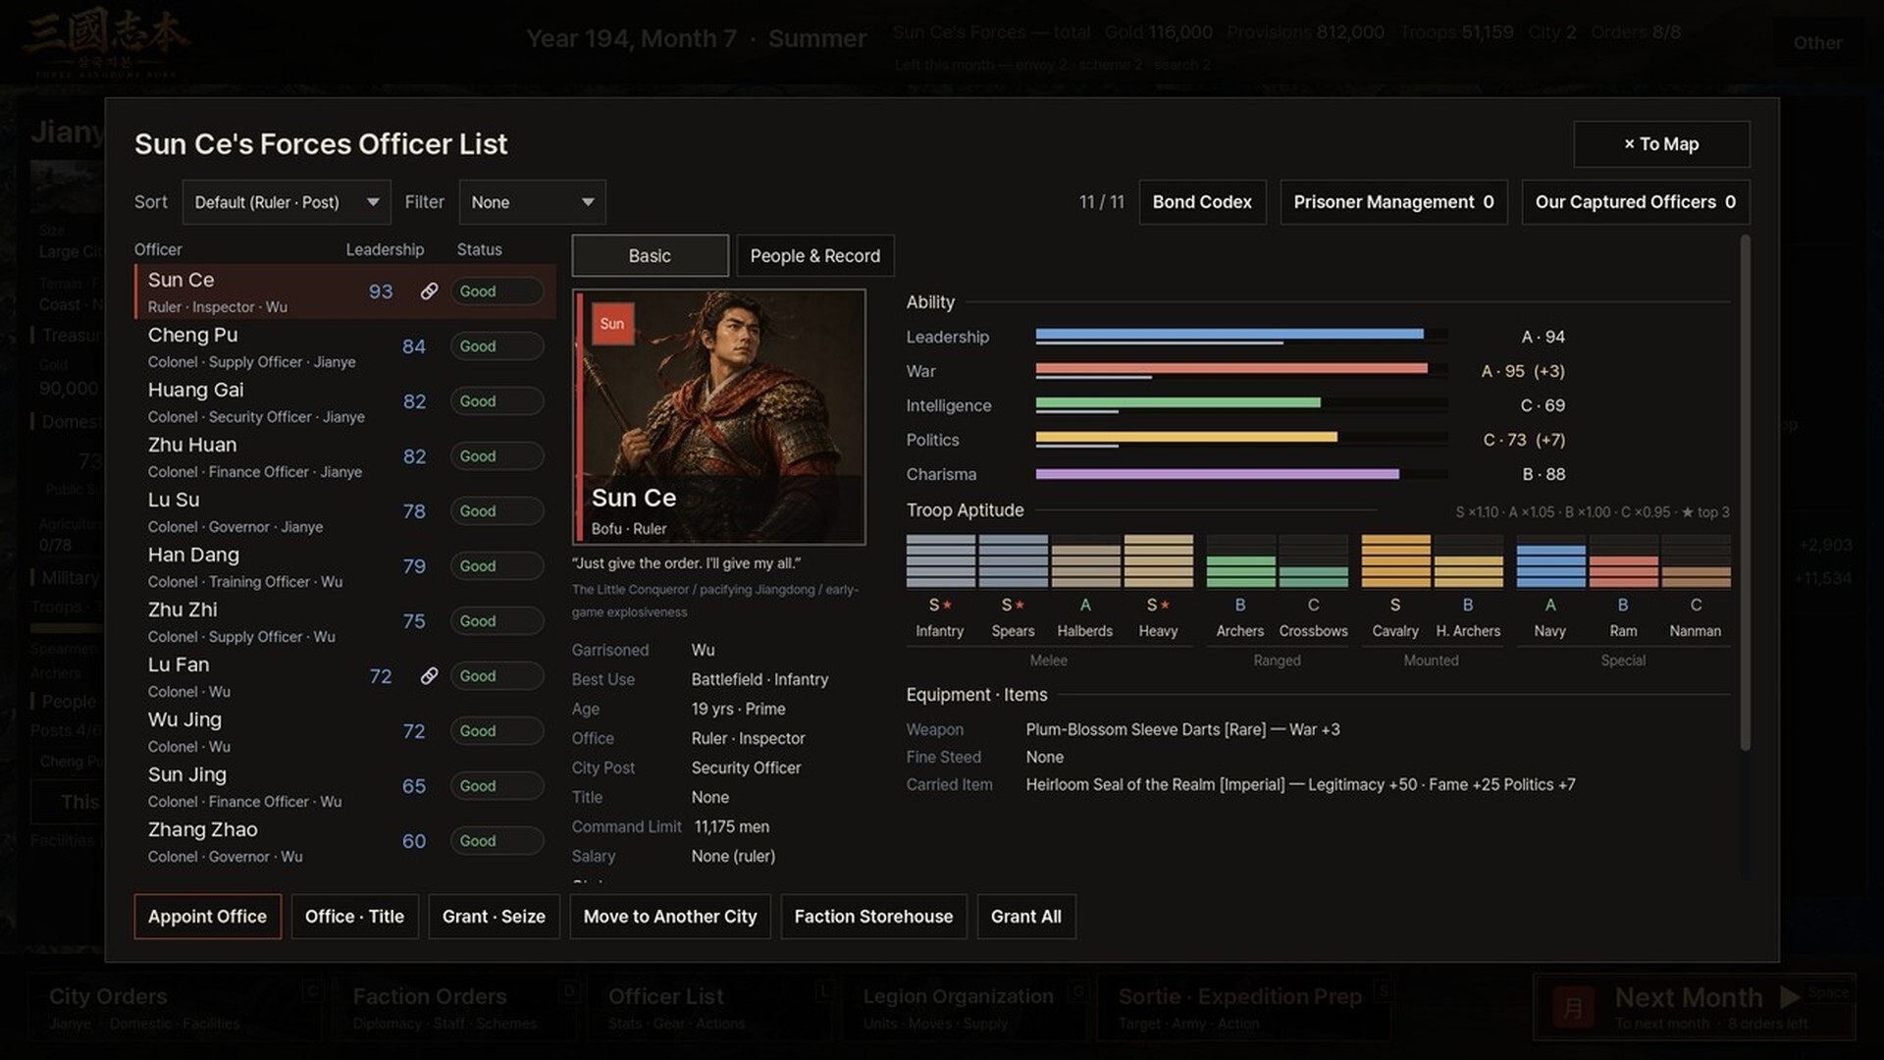Click the Cavalry aptitude bar icon

click(1395, 560)
